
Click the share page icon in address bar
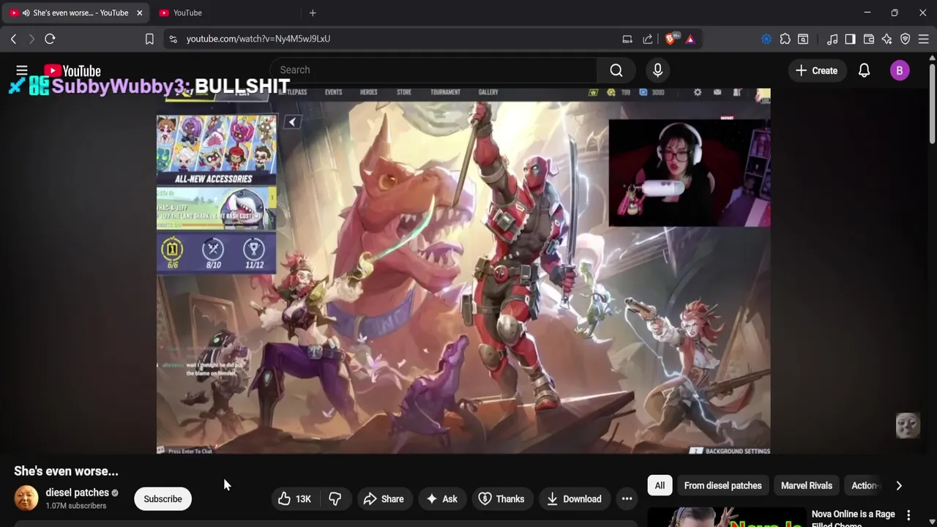tap(648, 39)
